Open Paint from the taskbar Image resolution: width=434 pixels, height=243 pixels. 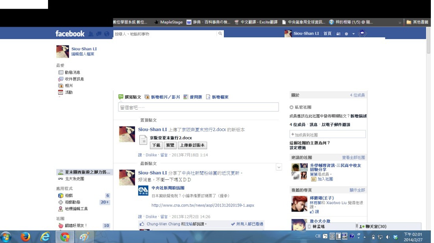point(85,237)
